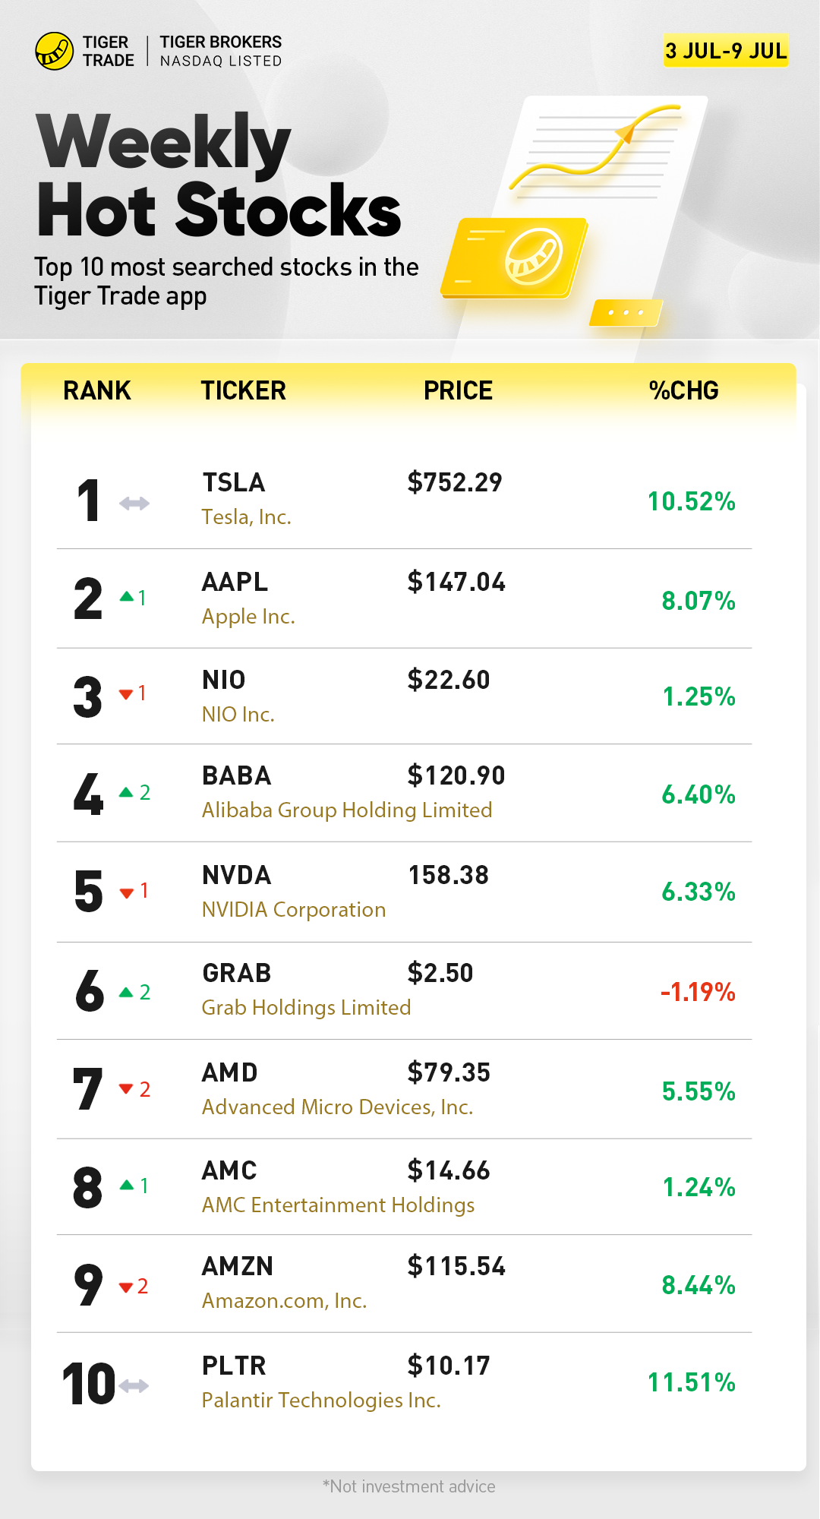Click the Tiger Trade logo icon
The image size is (820, 1519).
(x=54, y=51)
